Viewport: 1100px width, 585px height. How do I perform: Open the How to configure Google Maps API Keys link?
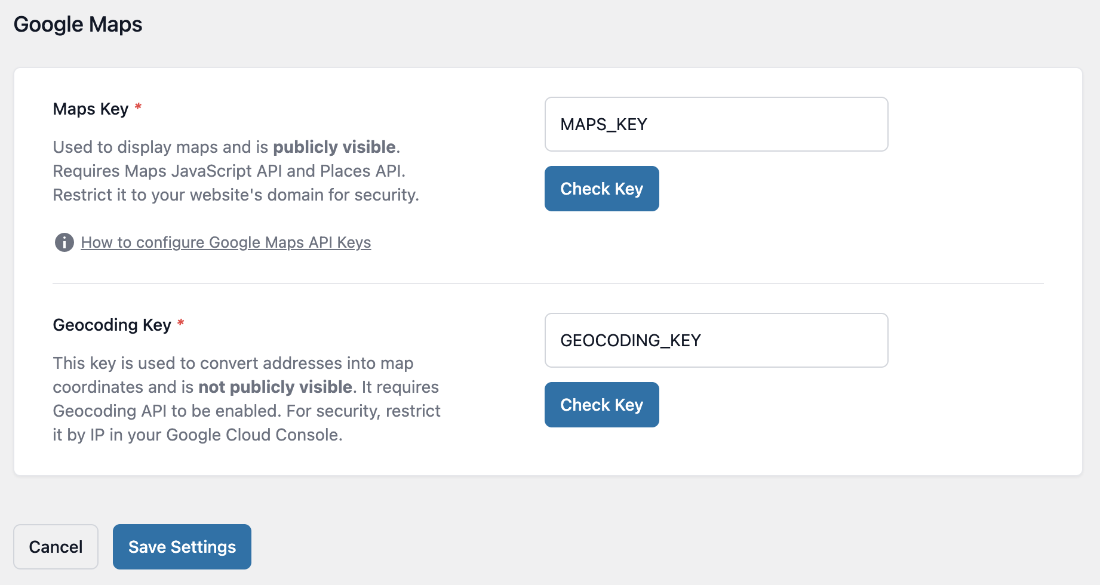(x=226, y=242)
